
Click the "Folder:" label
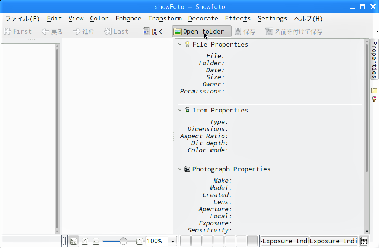[x=211, y=63]
